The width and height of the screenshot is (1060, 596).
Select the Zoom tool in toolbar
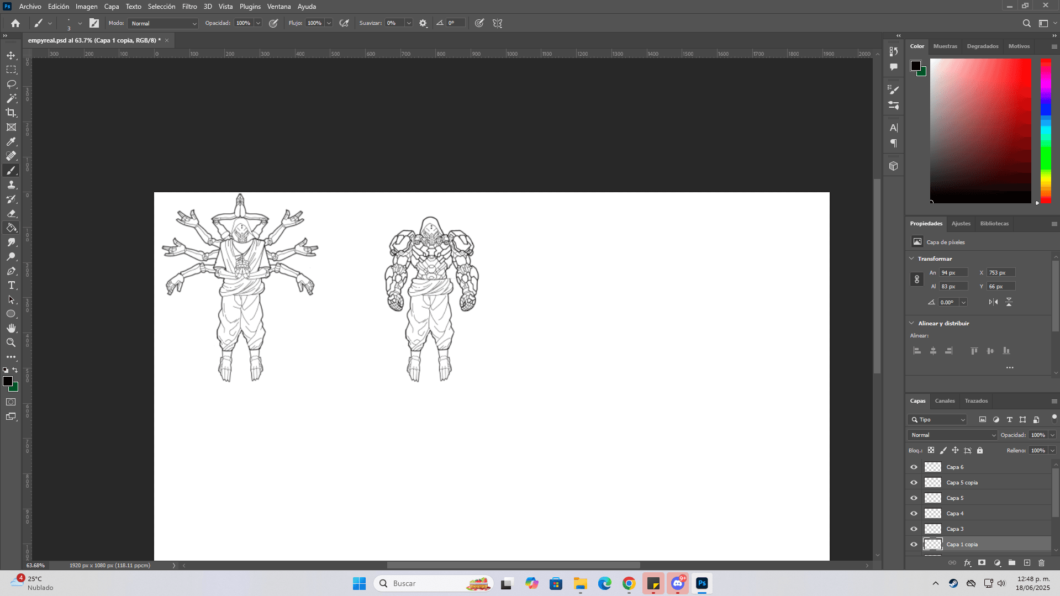pos(11,342)
